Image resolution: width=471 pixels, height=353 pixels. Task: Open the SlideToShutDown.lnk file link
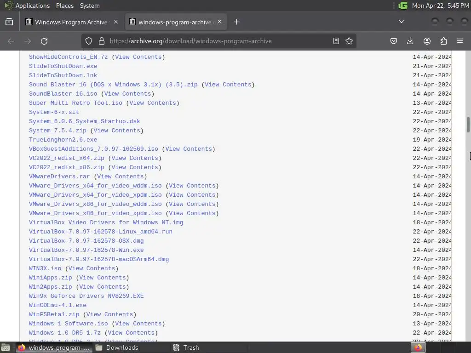63,75
